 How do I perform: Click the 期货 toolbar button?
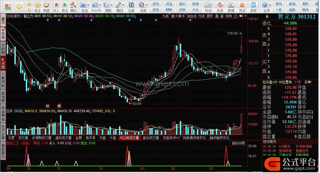tap(305, 10)
